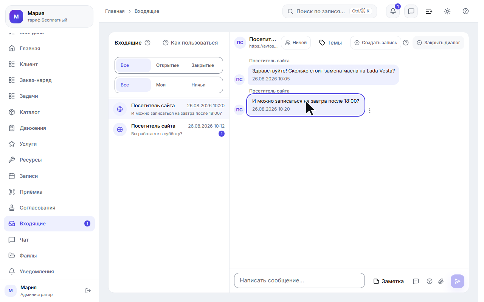The width and height of the screenshot is (484, 302).
Task: Click the Закрыть диалог button
Action: point(438,43)
